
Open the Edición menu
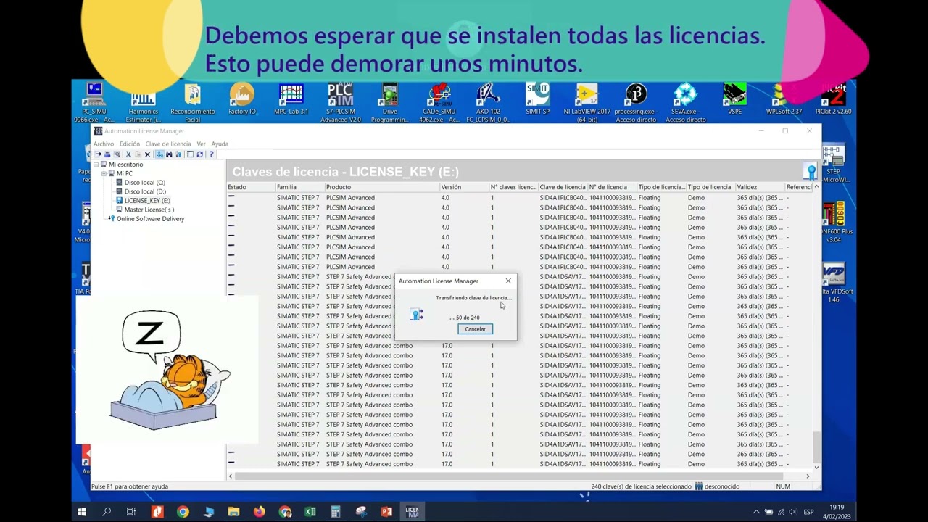point(130,144)
